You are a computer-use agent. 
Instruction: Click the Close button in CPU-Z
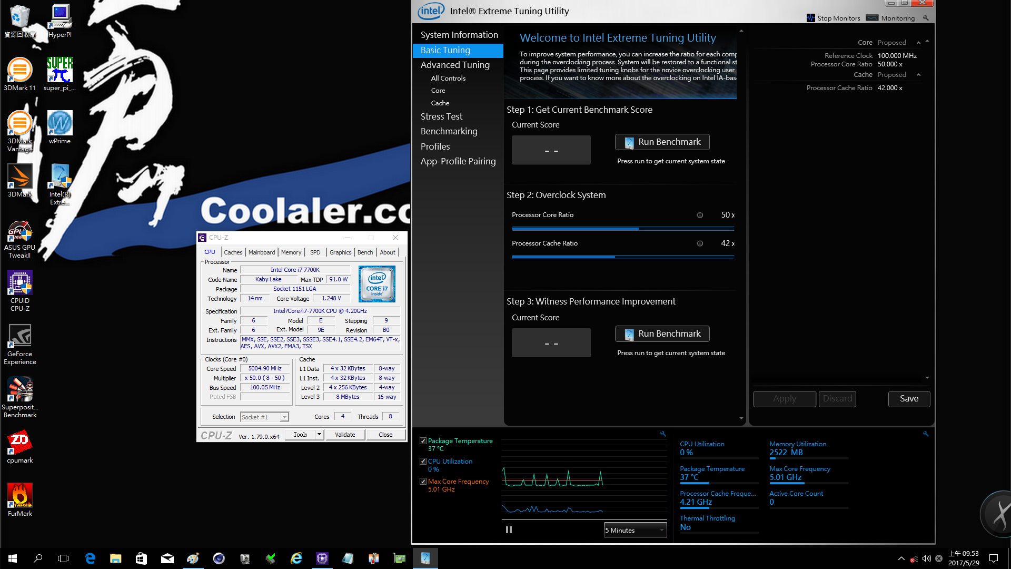[x=385, y=435]
